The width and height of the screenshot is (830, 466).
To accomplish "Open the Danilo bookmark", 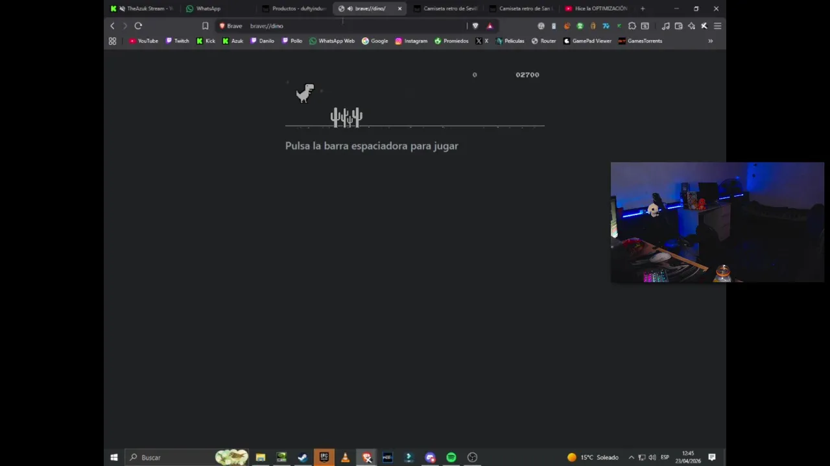I will pos(263,41).
